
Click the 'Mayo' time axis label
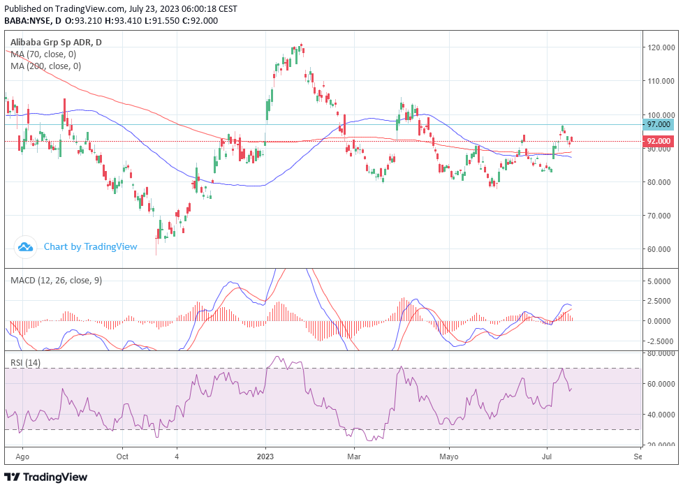pyautogui.click(x=448, y=456)
